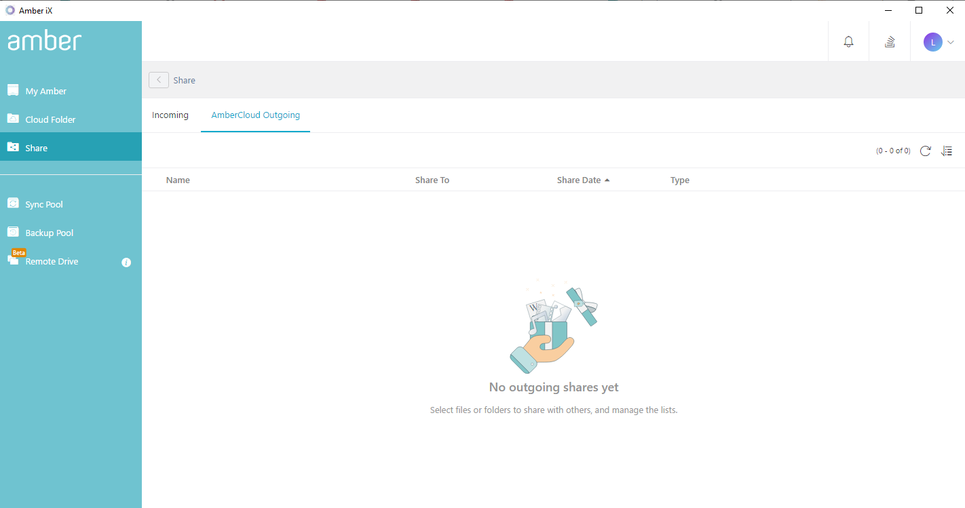Click the amber logo
Viewport: 965px width, 508px height.
tap(44, 41)
